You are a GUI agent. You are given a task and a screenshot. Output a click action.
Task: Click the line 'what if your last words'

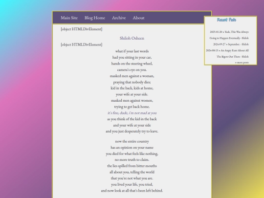(132, 51)
